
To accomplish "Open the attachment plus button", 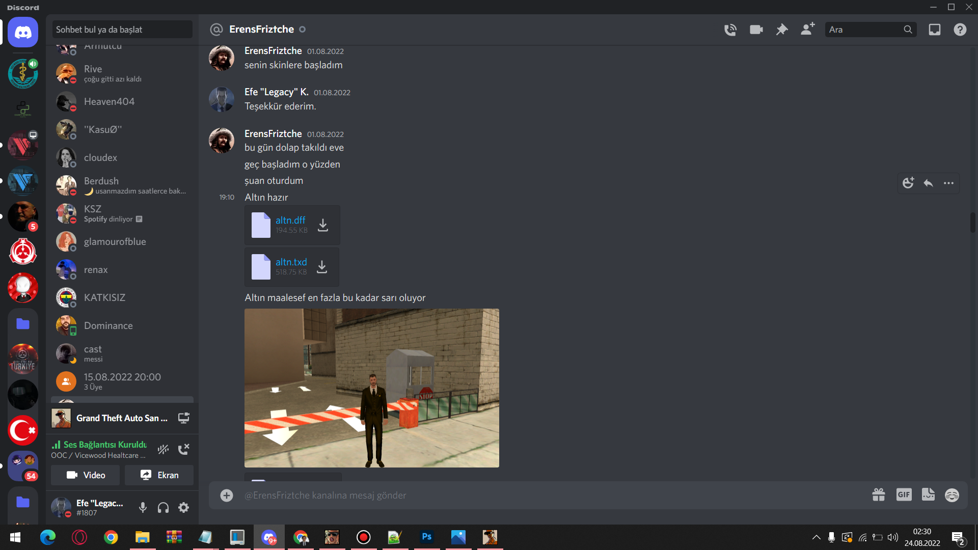I will click(227, 495).
